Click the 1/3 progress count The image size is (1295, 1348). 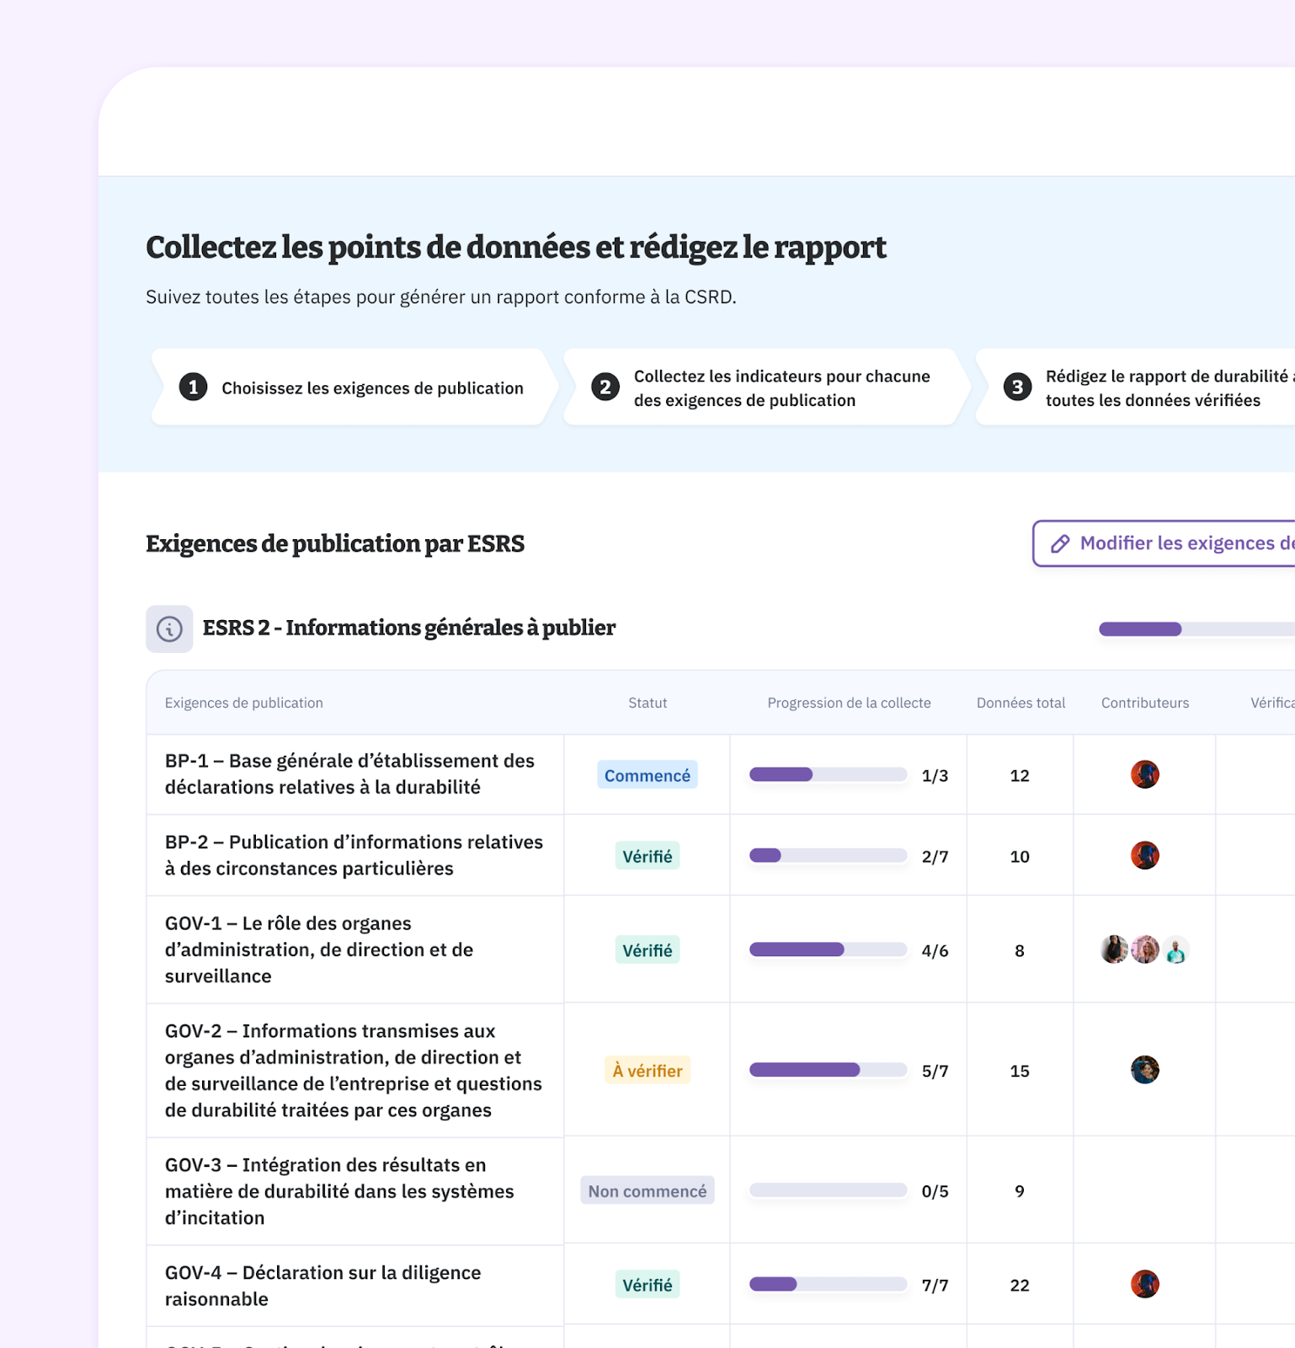click(935, 776)
